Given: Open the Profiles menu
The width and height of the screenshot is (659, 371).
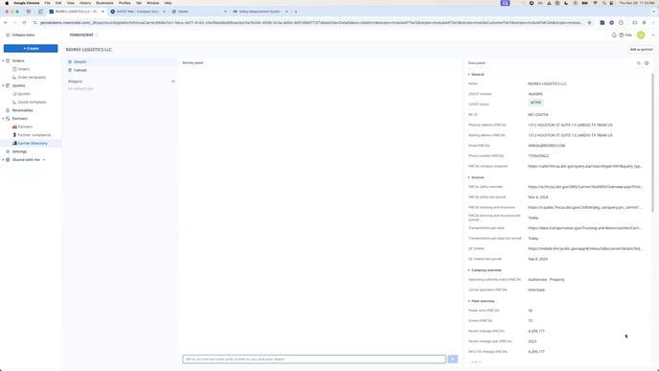Looking at the screenshot, I should coord(125,3).
